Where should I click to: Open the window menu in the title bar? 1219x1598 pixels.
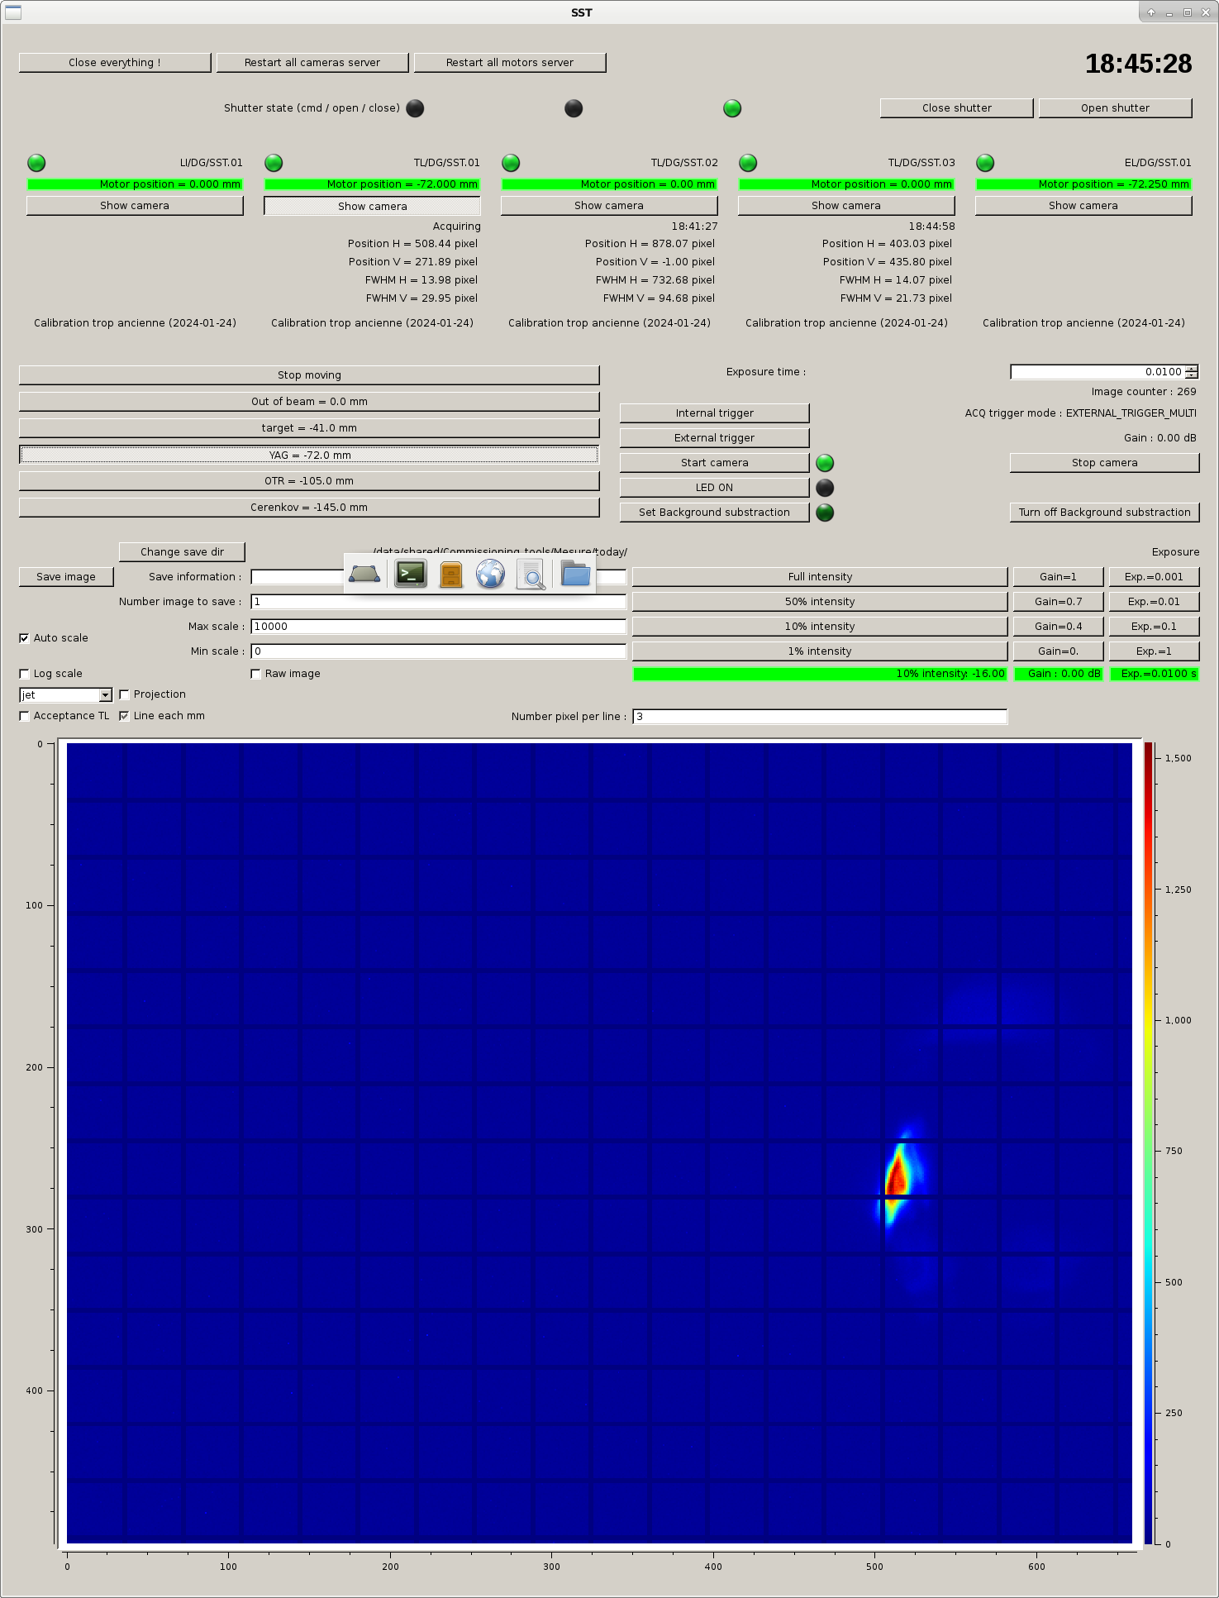(x=13, y=12)
